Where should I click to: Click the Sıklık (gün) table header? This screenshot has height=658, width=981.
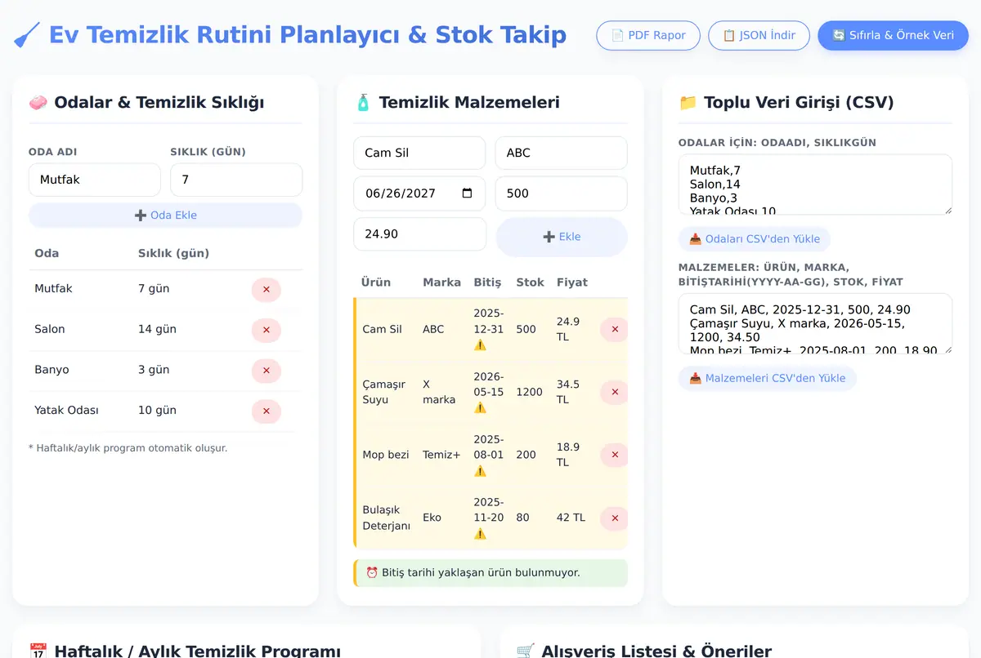pyautogui.click(x=173, y=253)
